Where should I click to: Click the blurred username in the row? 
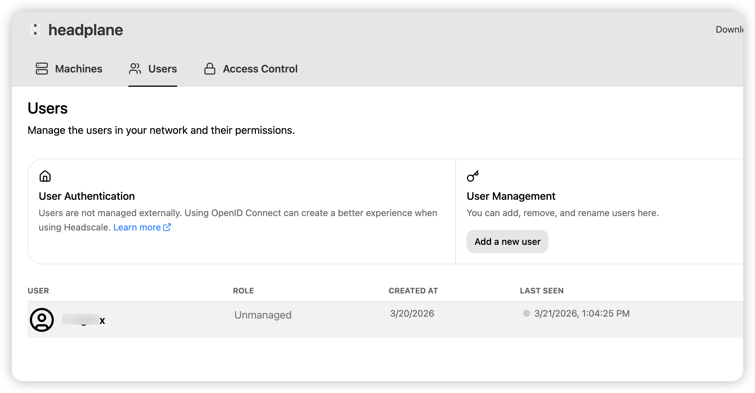click(x=83, y=320)
